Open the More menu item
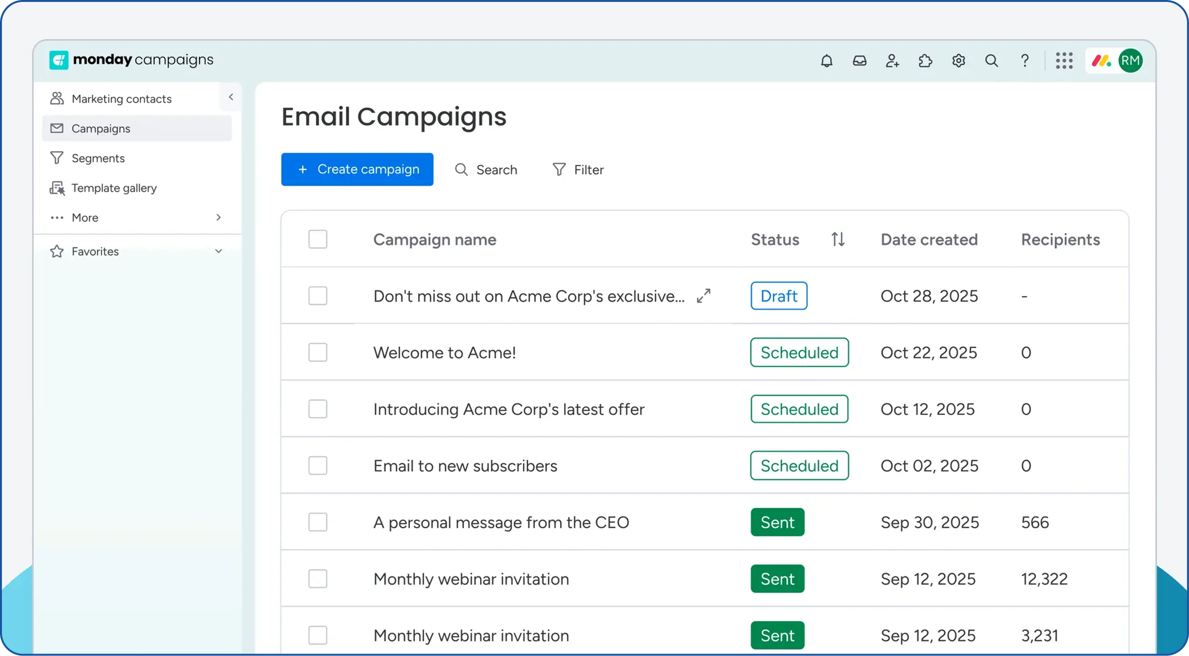The width and height of the screenshot is (1189, 656). point(85,218)
